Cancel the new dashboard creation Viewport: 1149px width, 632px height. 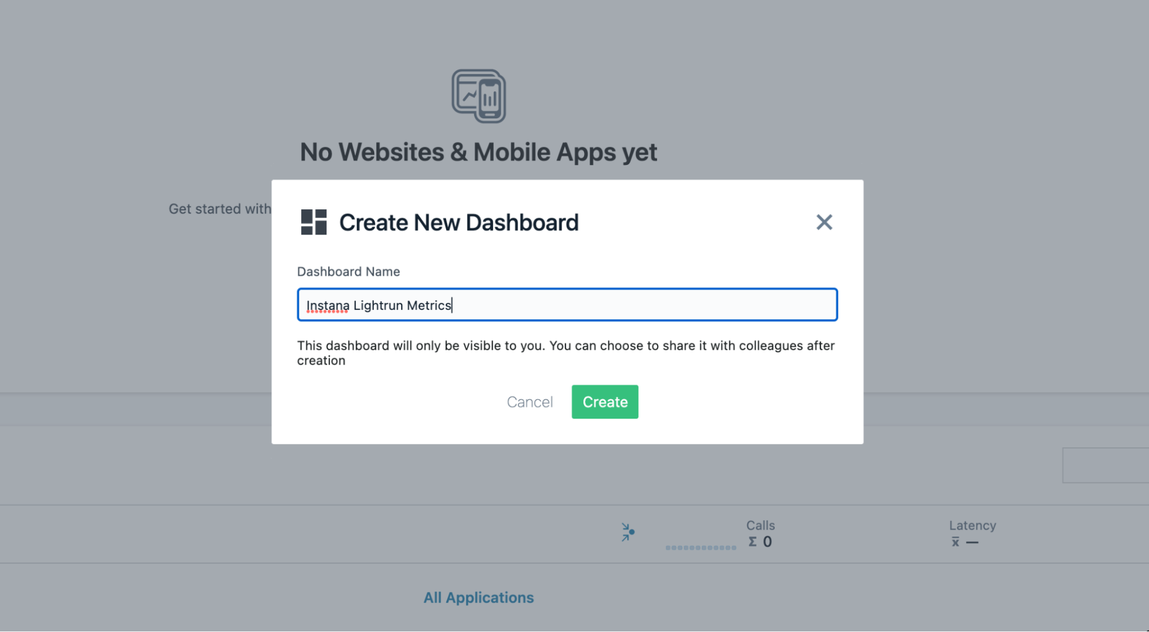(529, 402)
